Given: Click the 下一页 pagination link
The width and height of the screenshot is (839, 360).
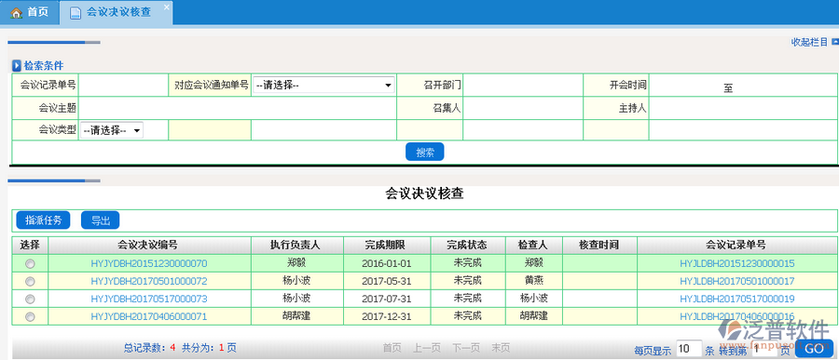Looking at the screenshot, I should pyautogui.click(x=465, y=348).
